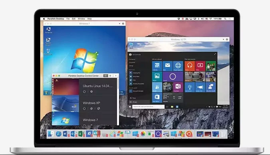Screen dimensions: 270x155
Task: Open the Store tile in Start menu
Action: point(157,97)
